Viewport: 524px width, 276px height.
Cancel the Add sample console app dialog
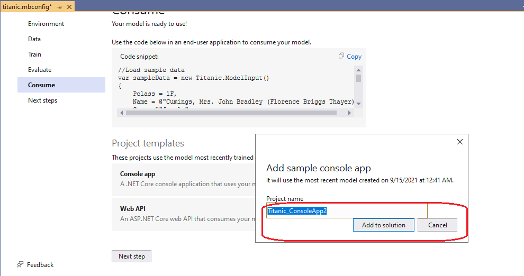[437, 225]
